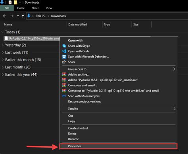The width and height of the screenshot is (188, 154).
Task: Sort by the Name column header
Action: click(8, 25)
